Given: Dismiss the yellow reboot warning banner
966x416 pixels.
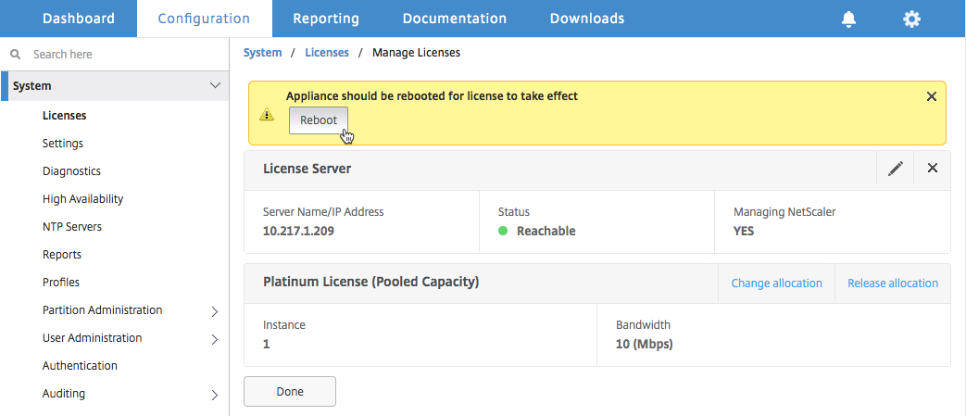Looking at the screenshot, I should click(932, 96).
